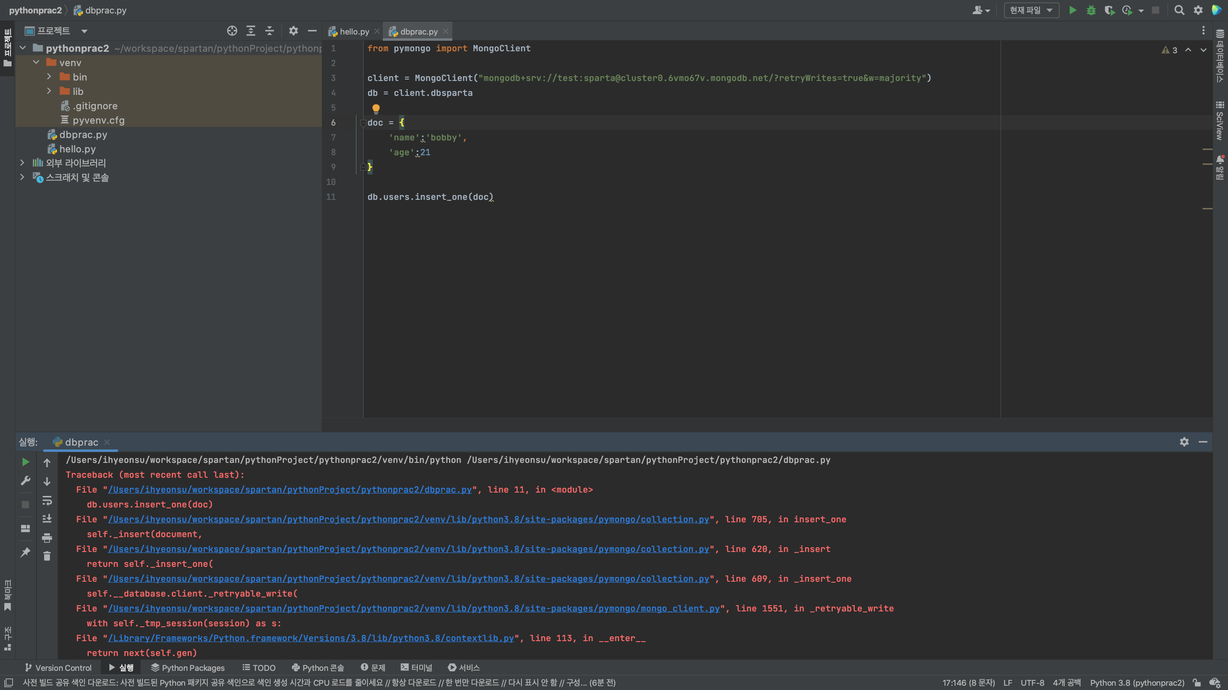Image resolution: width=1228 pixels, height=690 pixels.
Task: Open the mongo_client.py traceback link
Action: (413, 609)
